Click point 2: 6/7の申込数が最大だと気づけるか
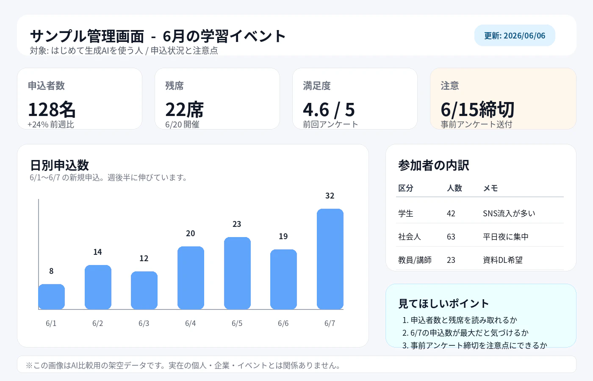593x381 pixels. coord(466,333)
